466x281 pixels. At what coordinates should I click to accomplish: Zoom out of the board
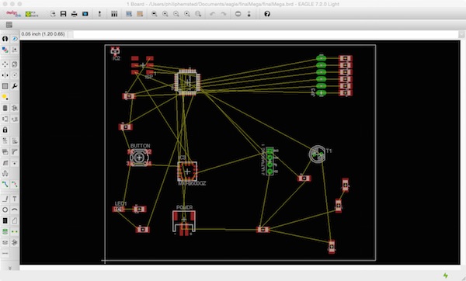[x=176, y=14]
